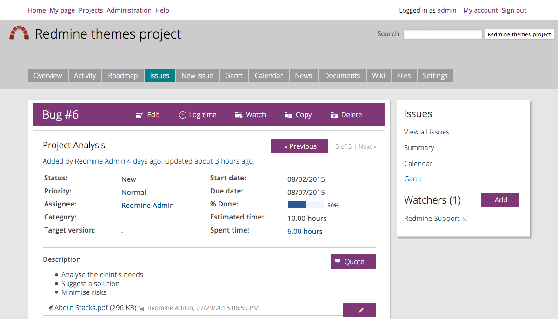Open the project jump box 'Redmine themes project'
Screen dimensions: 558x319
pyautogui.click(x=519, y=34)
